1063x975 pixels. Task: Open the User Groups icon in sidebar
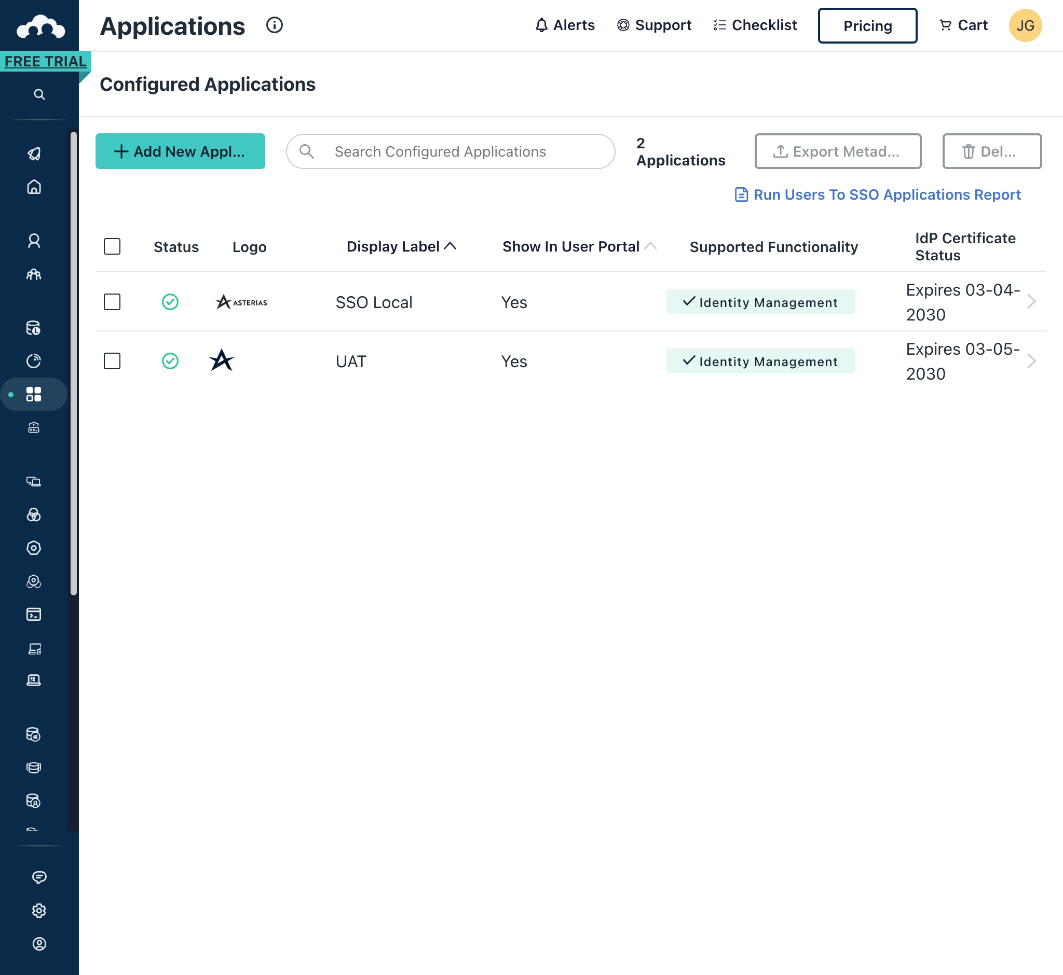34,274
